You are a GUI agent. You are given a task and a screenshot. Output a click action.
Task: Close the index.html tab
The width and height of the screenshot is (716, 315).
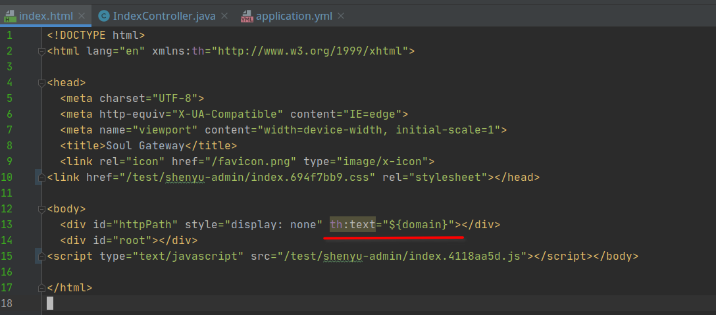point(82,16)
